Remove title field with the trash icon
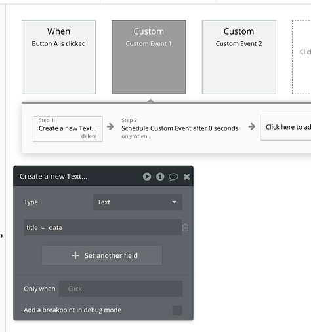 pos(185,227)
